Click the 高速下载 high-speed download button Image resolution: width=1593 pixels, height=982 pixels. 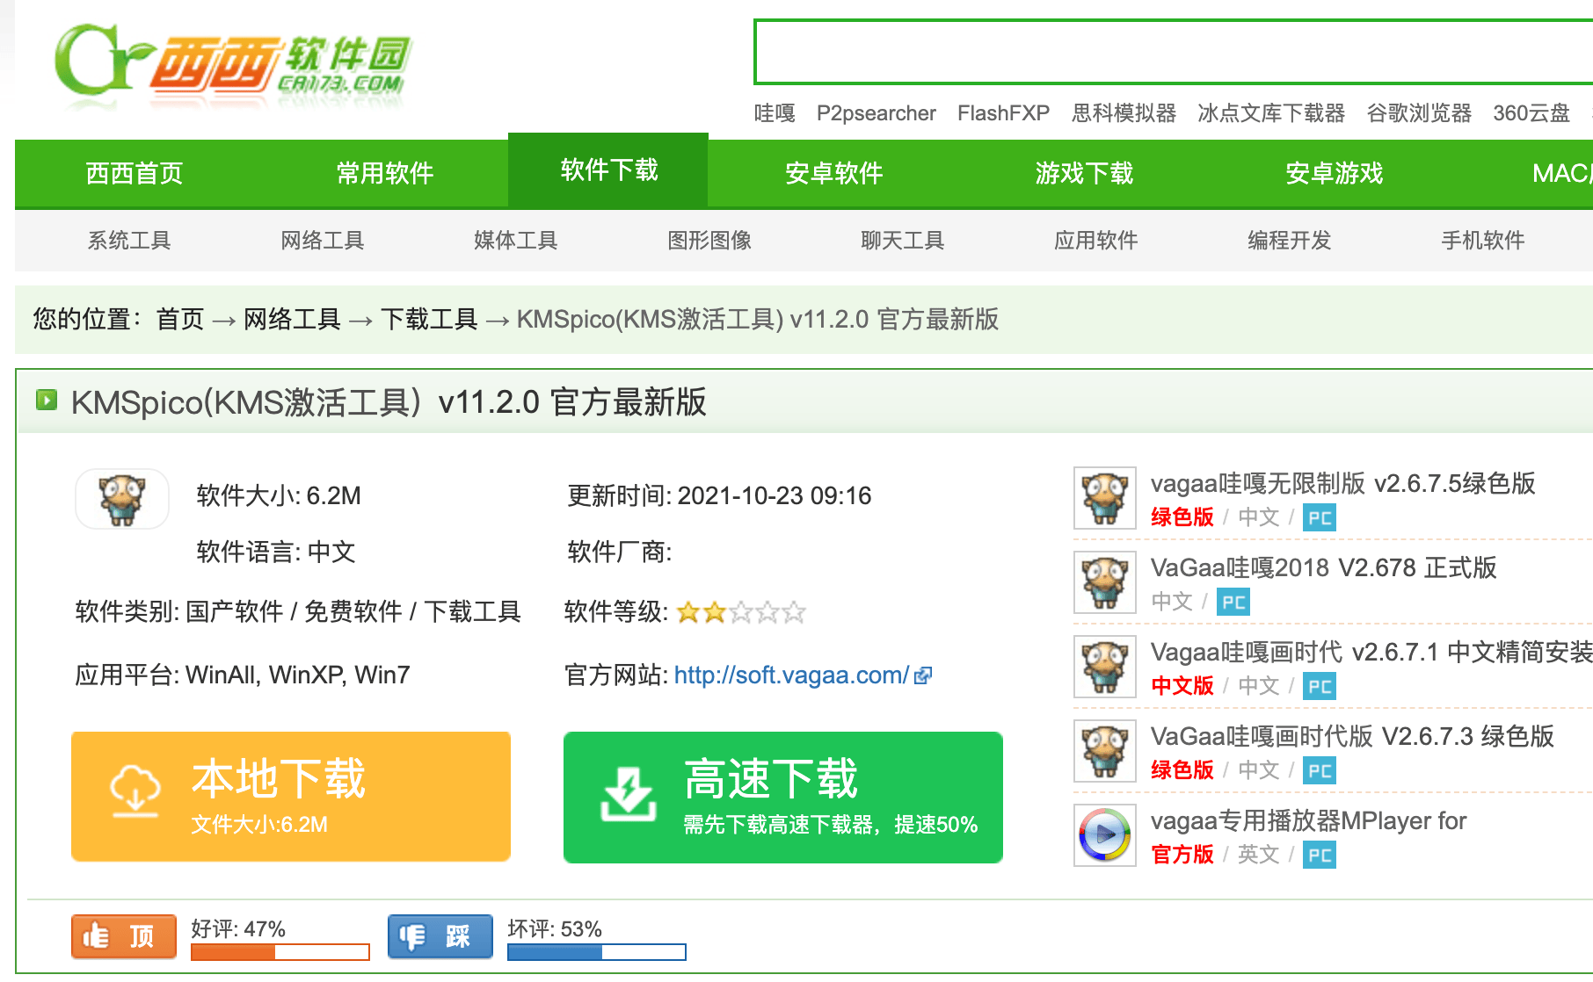coord(783,797)
